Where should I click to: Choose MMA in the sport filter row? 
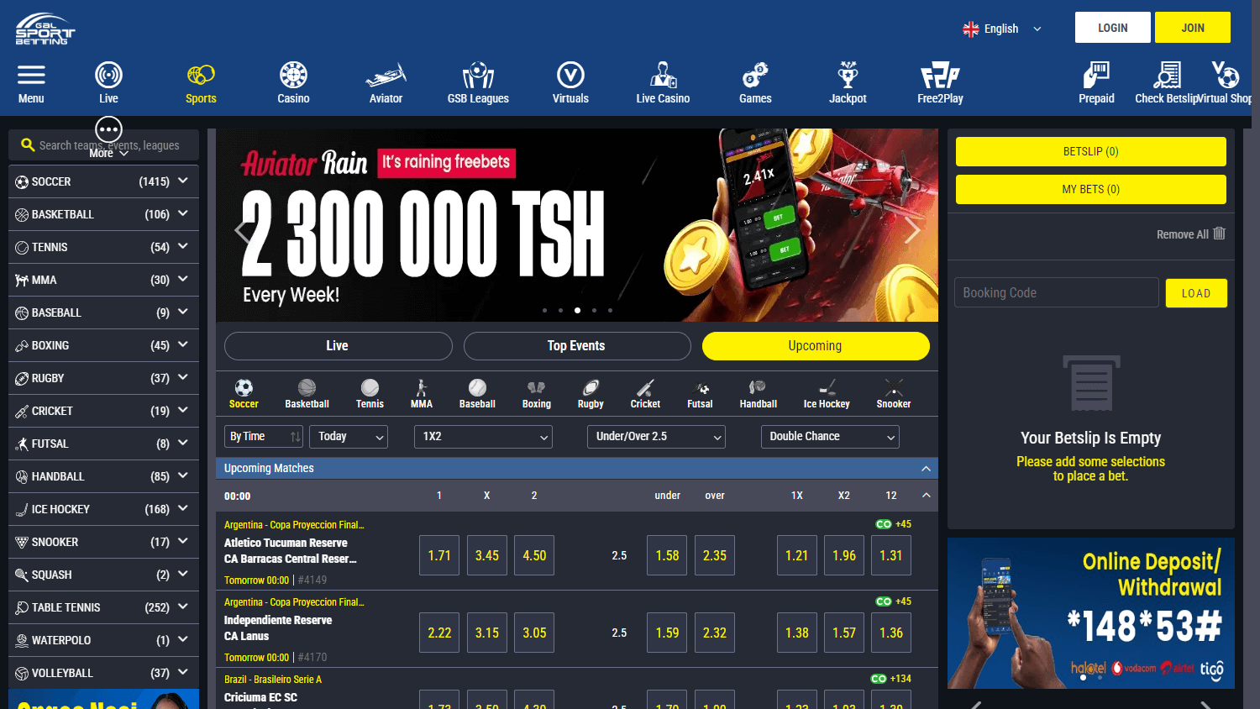coord(422,393)
